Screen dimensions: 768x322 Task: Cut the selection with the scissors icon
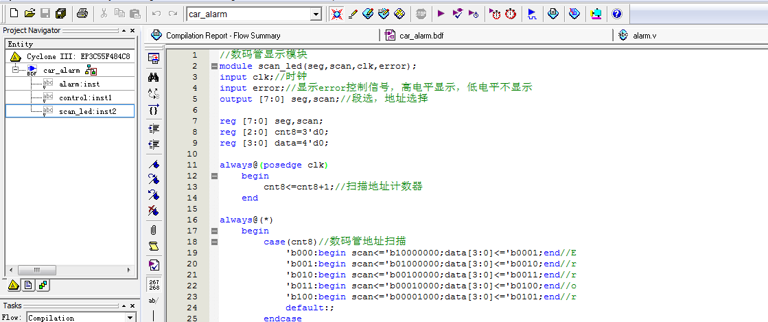click(x=104, y=14)
